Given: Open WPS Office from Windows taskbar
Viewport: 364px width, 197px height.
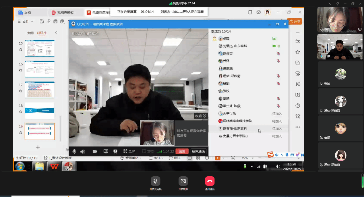Looking at the screenshot, I should pos(54,166).
